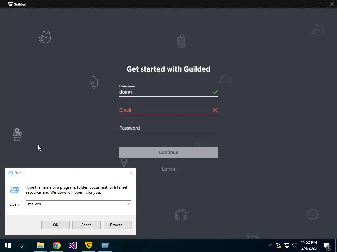Screen dimensions: 337x252
Task: Minimize the Guilded window
Action: pyautogui.click(x=311, y=4)
